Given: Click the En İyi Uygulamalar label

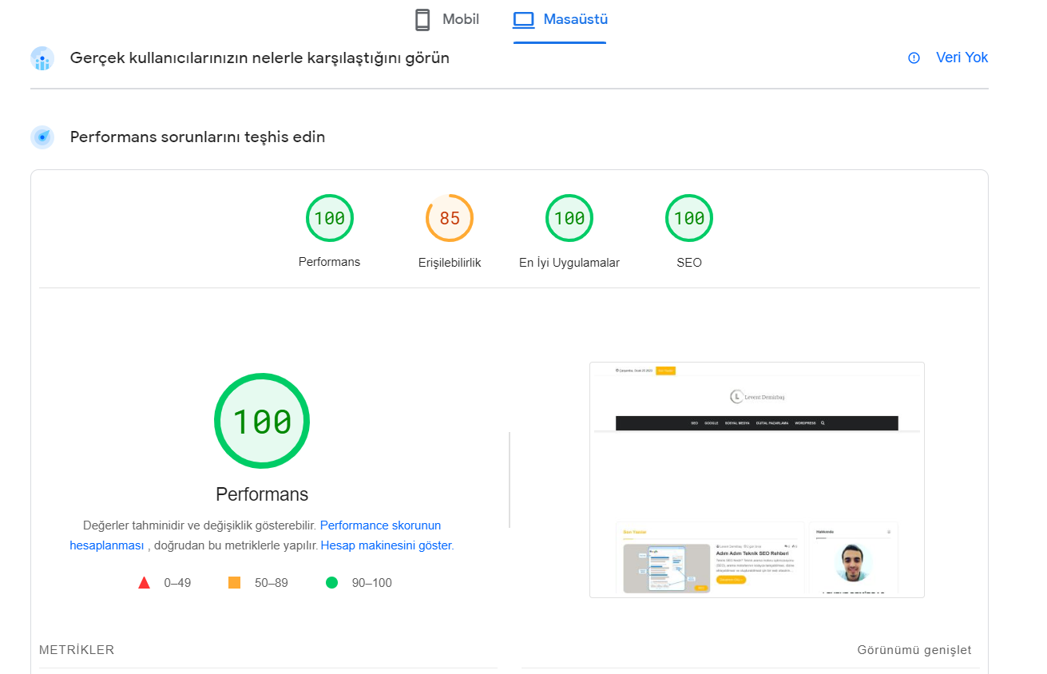Looking at the screenshot, I should [569, 263].
